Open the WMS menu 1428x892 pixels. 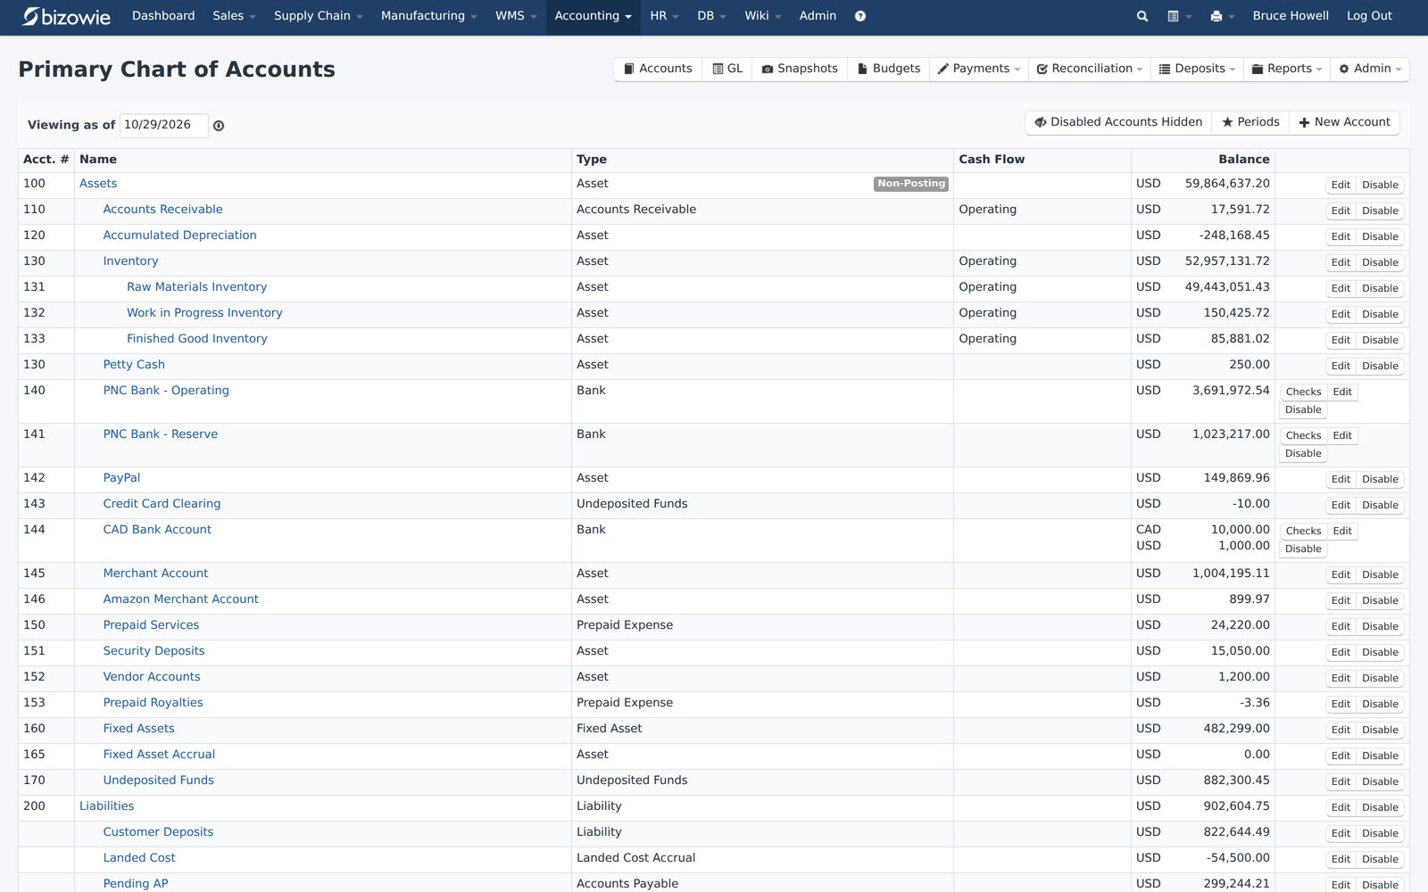tap(516, 16)
